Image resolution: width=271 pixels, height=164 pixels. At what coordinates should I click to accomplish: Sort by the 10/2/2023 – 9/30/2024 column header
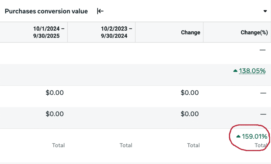pos(116,32)
